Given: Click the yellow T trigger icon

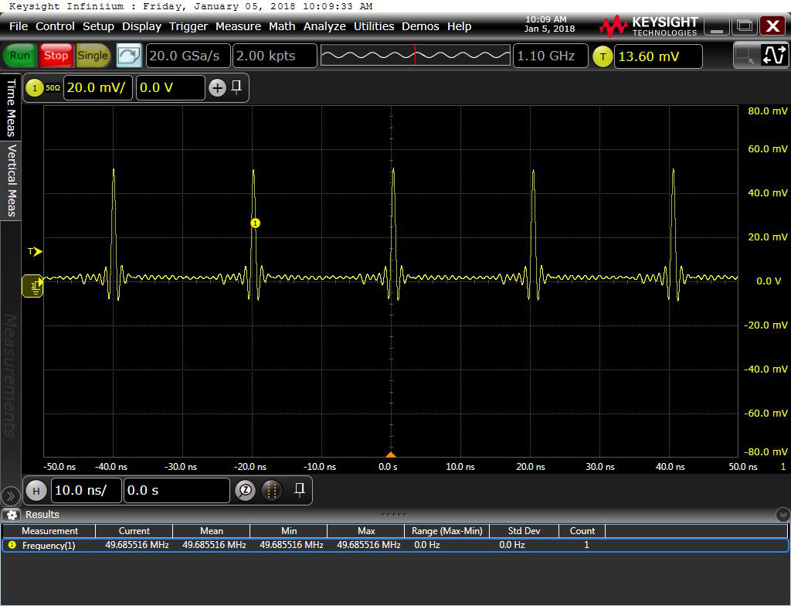Looking at the screenshot, I should pyautogui.click(x=603, y=56).
